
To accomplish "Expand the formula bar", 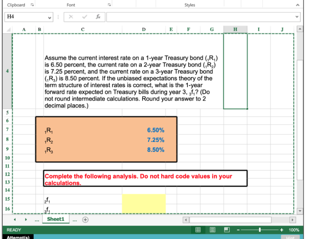I will pos(297,17).
